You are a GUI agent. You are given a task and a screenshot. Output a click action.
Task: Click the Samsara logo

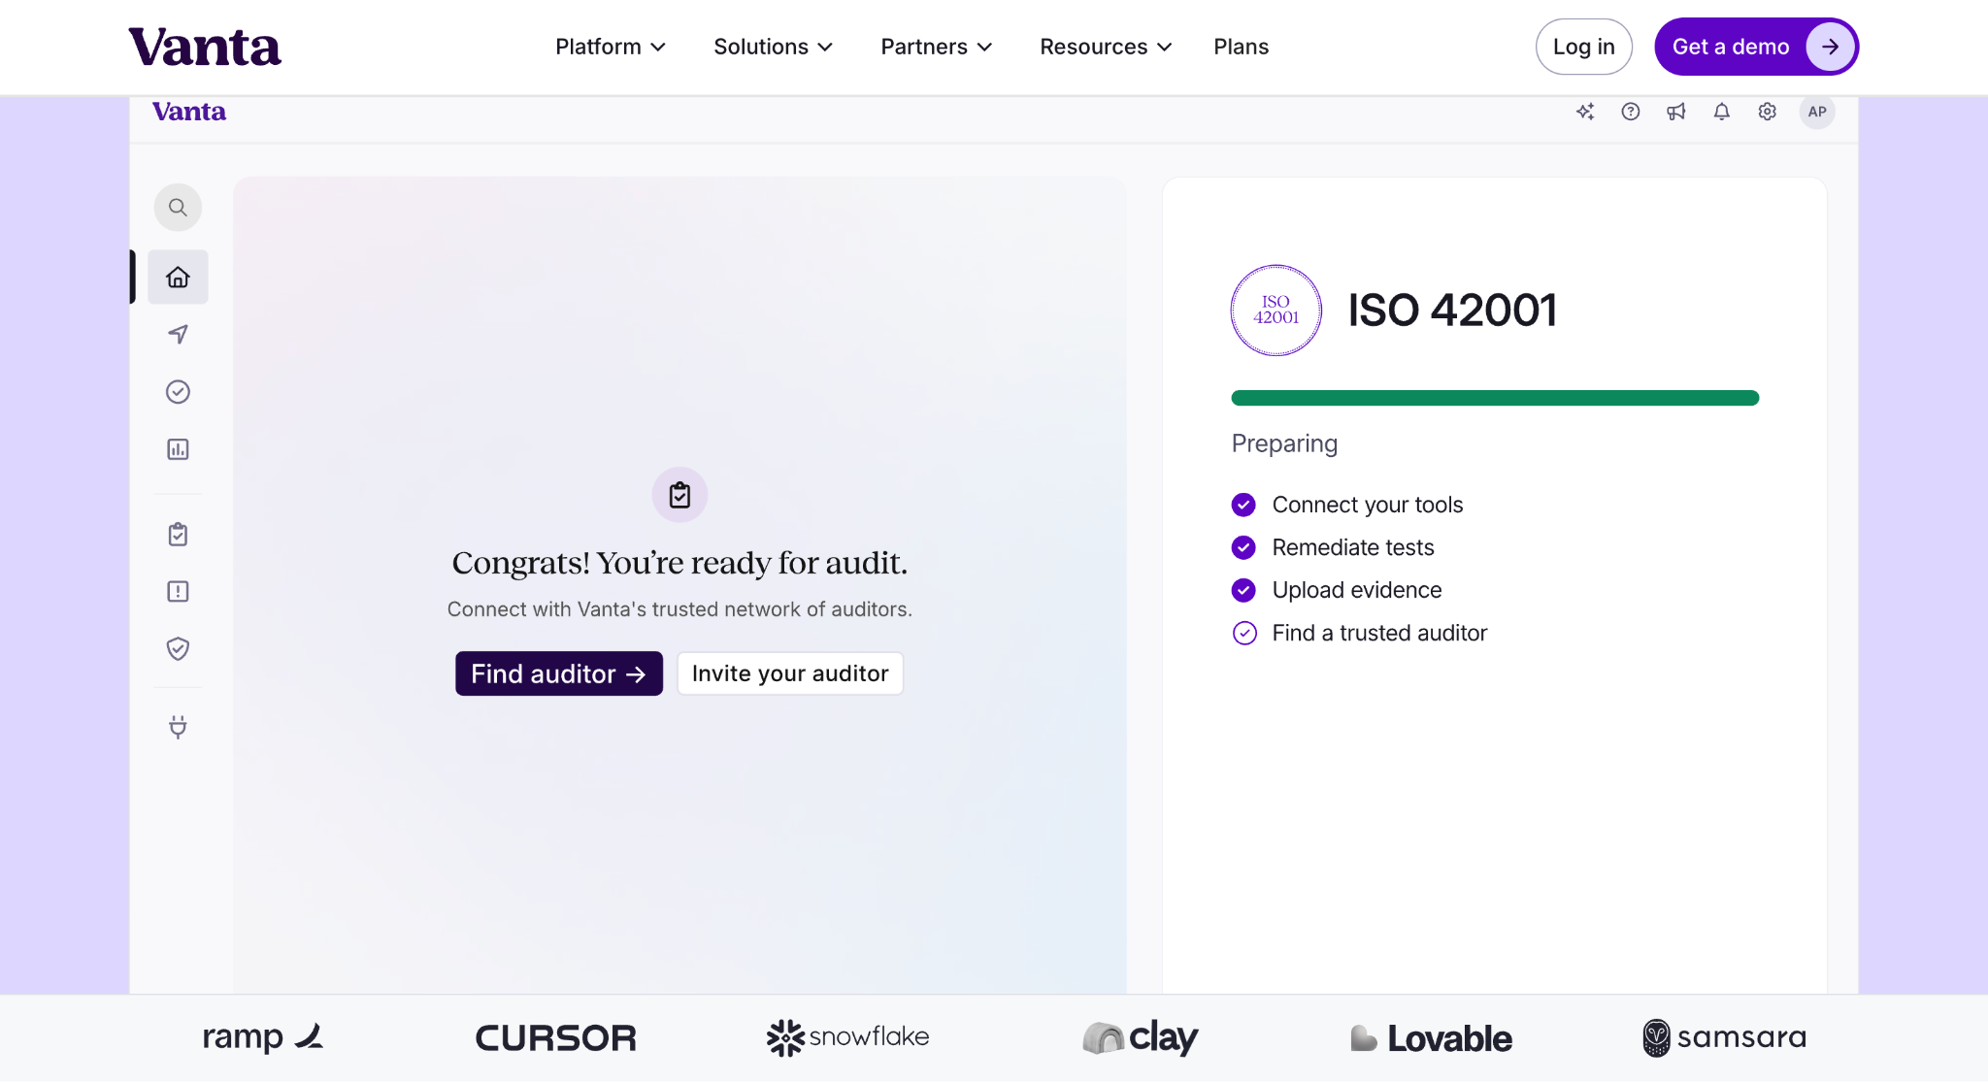tap(1725, 1037)
